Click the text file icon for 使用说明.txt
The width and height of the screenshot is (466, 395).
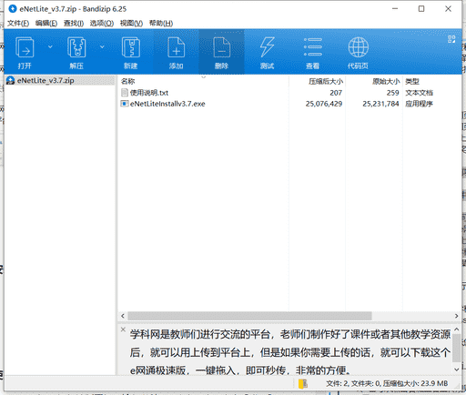tap(125, 93)
